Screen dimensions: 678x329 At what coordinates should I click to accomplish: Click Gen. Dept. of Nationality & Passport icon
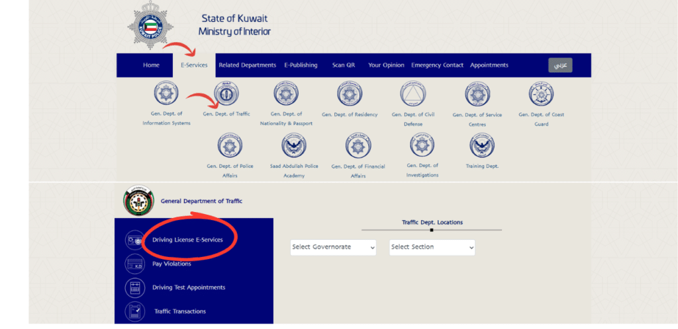coord(287,94)
